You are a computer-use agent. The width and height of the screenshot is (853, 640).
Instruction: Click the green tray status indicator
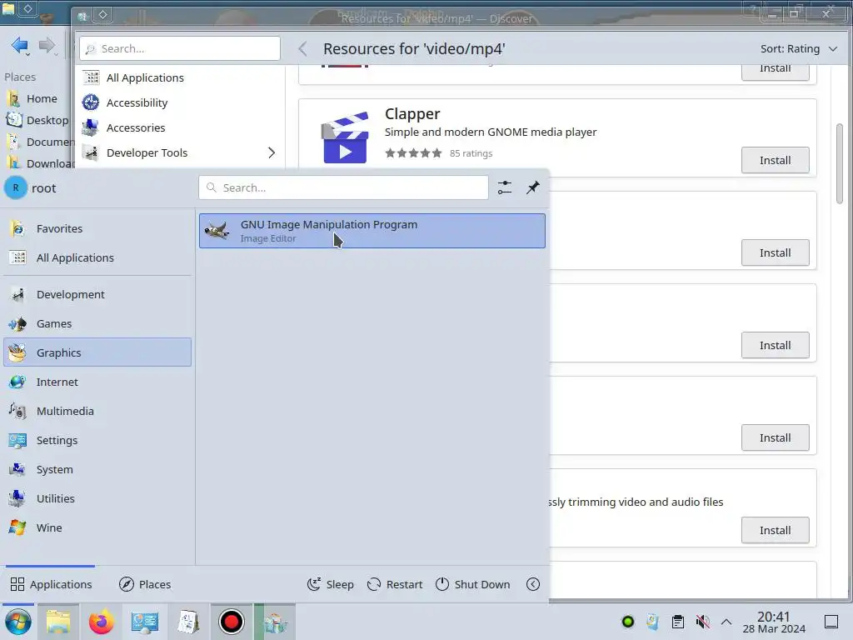(628, 622)
